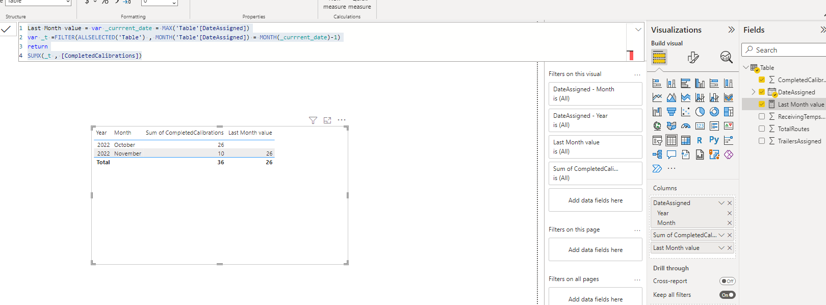The height and width of the screenshot is (305, 826).
Task: Select the Decomposition tree visual
Action: [657, 155]
